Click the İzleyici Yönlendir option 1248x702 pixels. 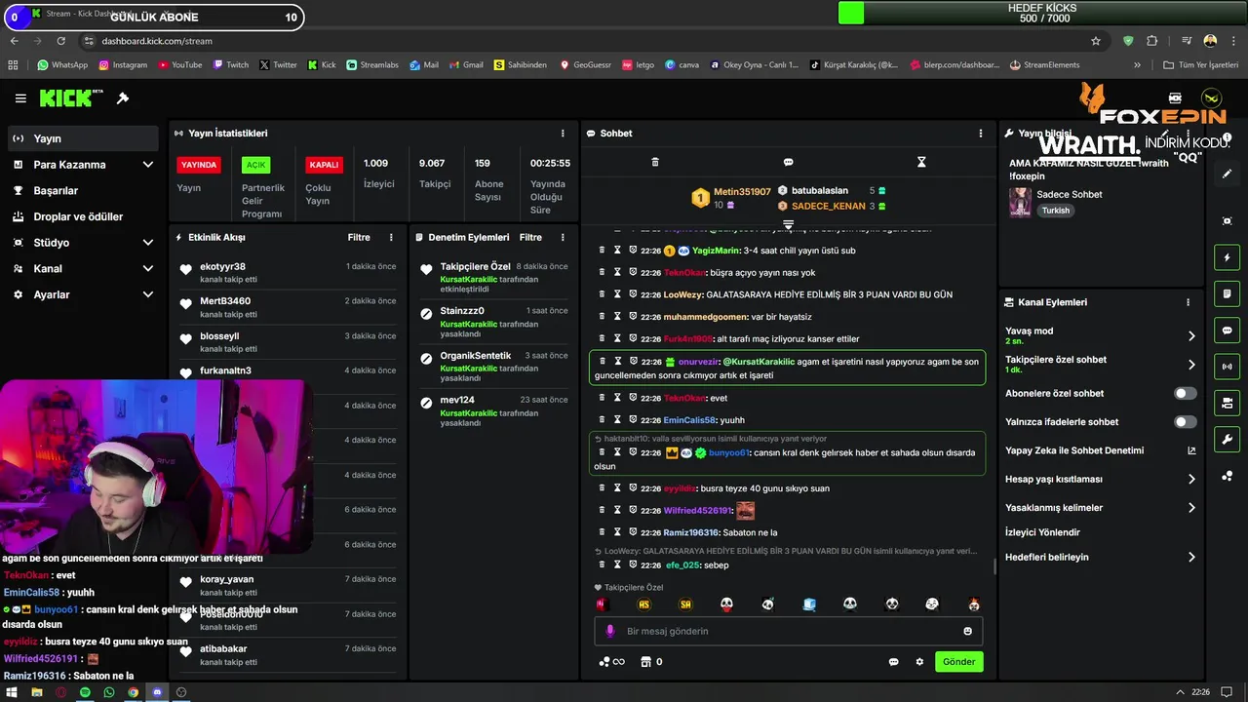tap(1042, 532)
